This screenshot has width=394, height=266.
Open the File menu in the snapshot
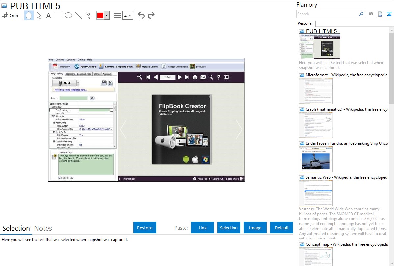click(51, 60)
